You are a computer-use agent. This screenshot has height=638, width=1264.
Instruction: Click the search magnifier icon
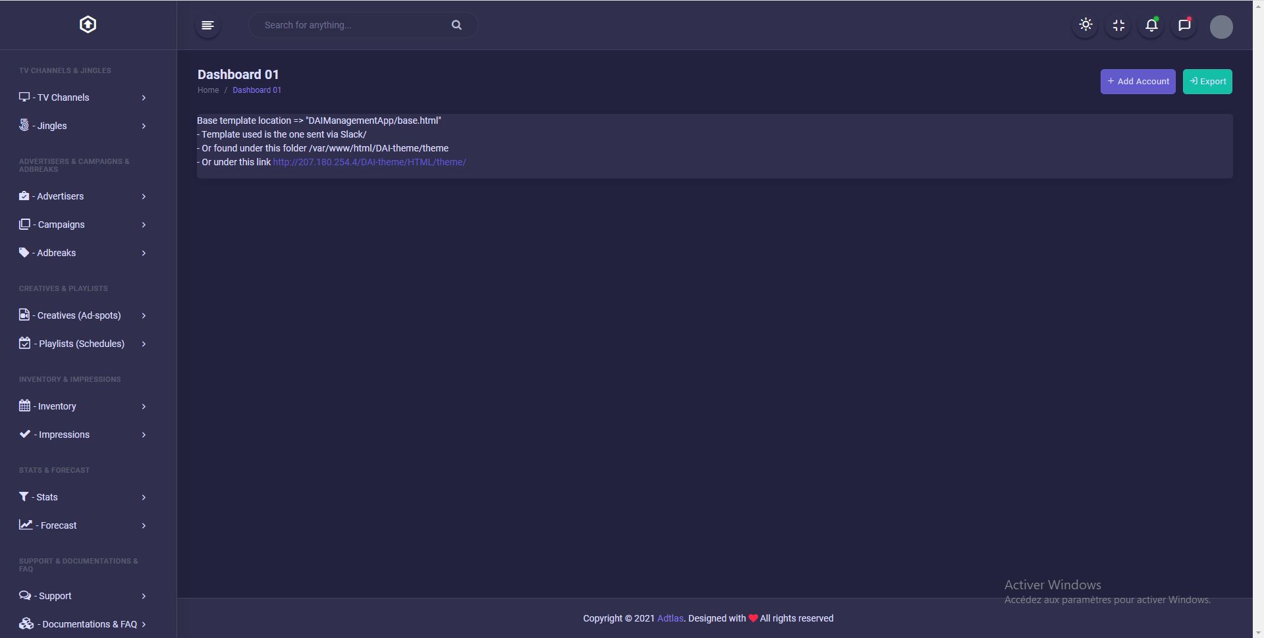click(456, 25)
